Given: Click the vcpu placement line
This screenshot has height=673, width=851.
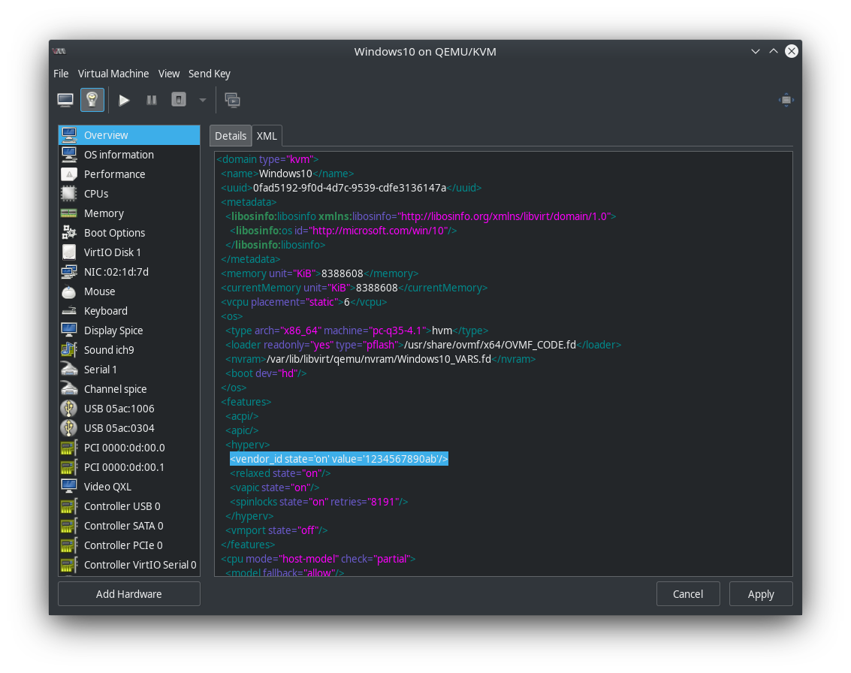Looking at the screenshot, I should click(x=304, y=302).
